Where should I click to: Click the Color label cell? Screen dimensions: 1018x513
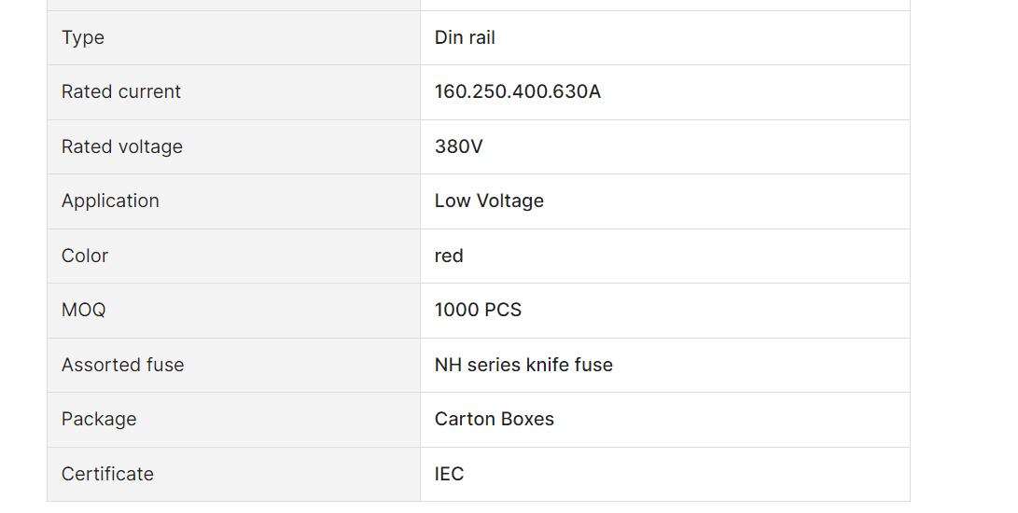pos(233,256)
